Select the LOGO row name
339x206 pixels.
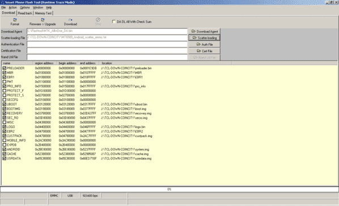click(11, 127)
